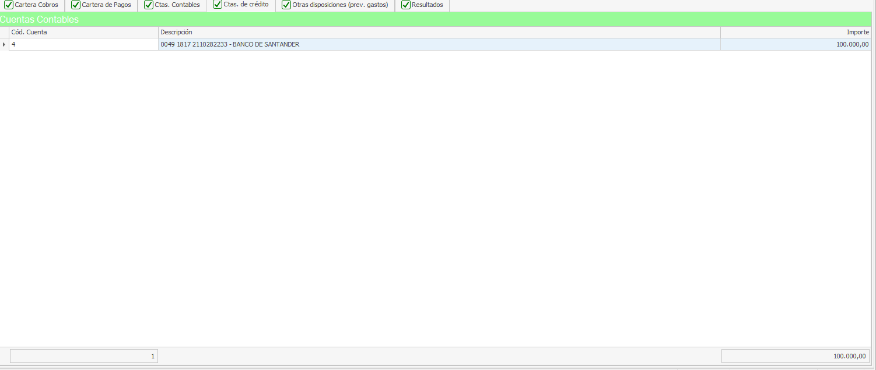Open the Otras disposiciones (prev. gastos) tab label

[x=340, y=5]
